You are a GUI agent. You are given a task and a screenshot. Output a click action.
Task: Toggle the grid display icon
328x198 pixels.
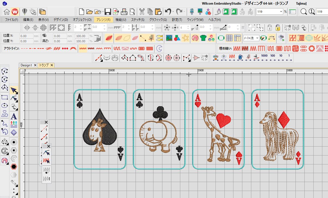[229, 38]
